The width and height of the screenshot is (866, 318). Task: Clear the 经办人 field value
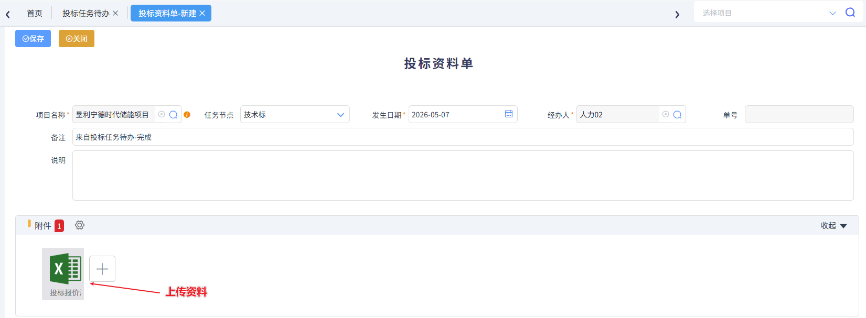(666, 114)
